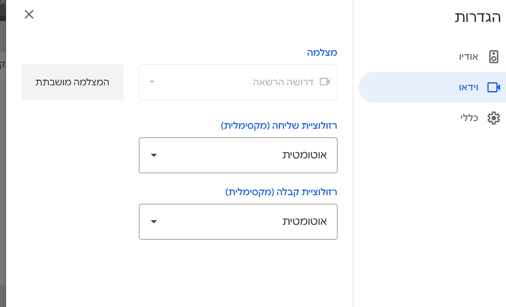Click the gear icon beside כללי

[493, 118]
